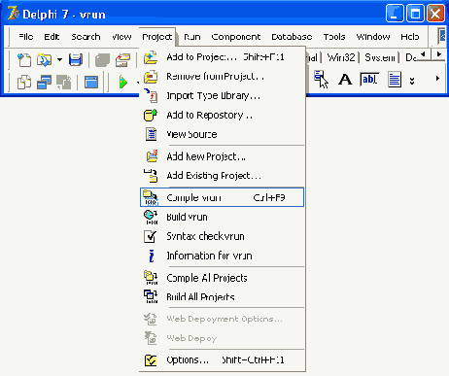Choose Compile vrun menu entry
The height and width of the screenshot is (376, 449).
pos(223,197)
